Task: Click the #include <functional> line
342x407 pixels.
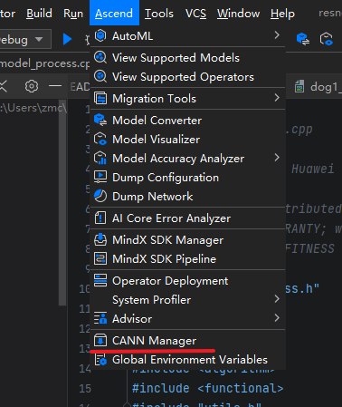Action: click(x=207, y=388)
